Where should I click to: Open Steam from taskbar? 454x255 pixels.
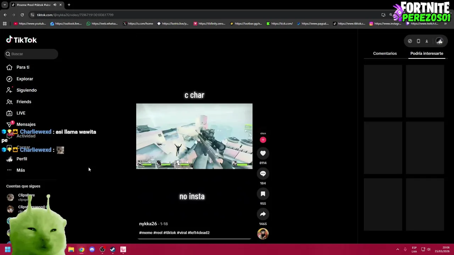[x=112, y=249]
